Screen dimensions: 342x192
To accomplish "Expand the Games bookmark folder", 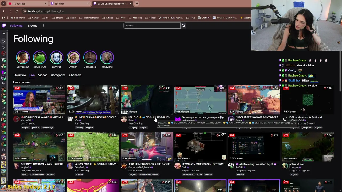I will coord(33,18).
